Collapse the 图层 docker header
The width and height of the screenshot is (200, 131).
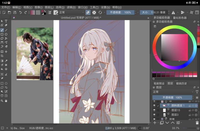[x=154, y=87]
